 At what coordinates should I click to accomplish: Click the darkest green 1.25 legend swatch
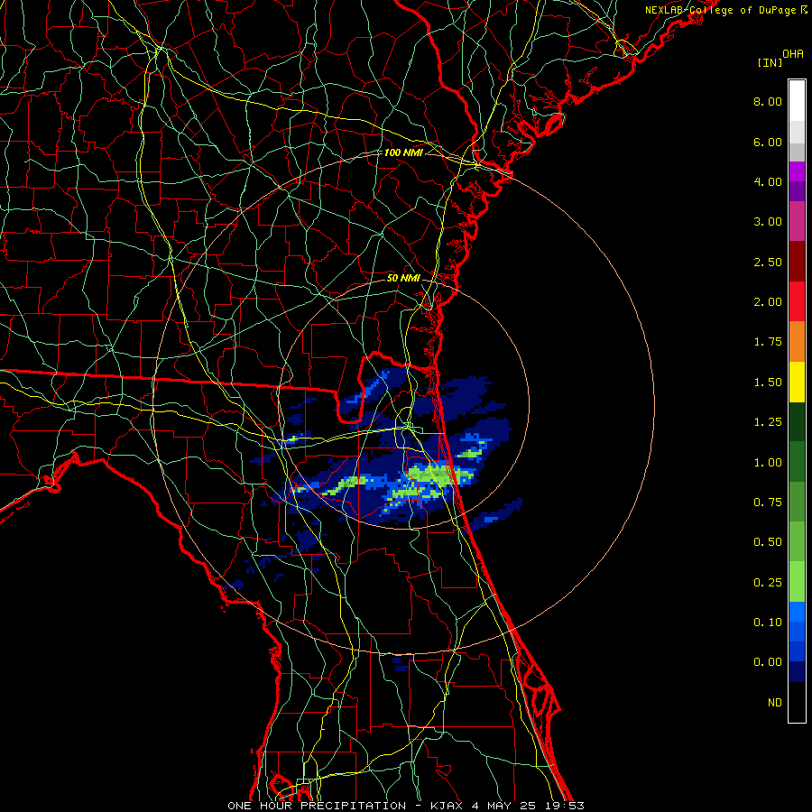click(797, 421)
